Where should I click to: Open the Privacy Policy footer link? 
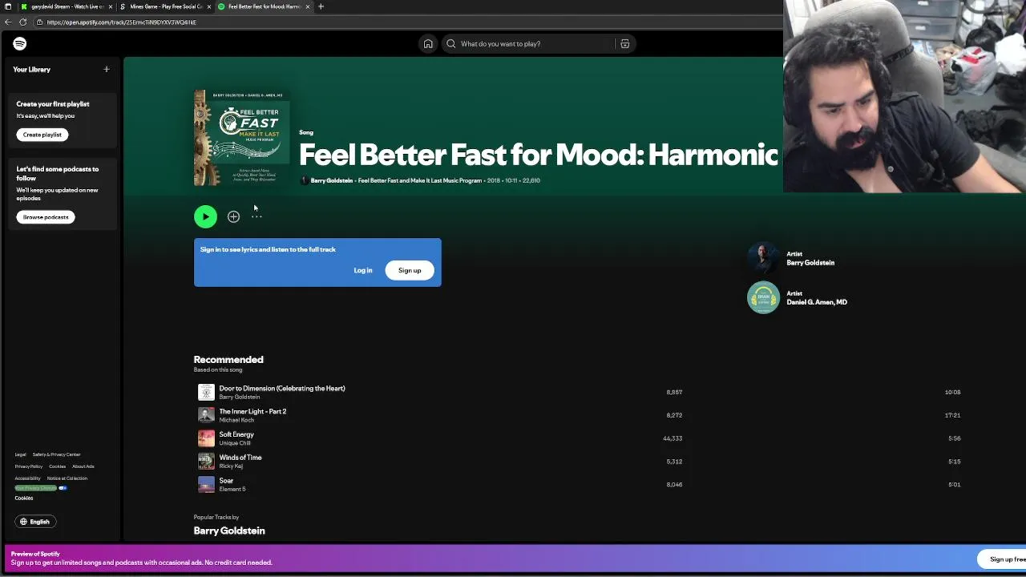point(29,466)
